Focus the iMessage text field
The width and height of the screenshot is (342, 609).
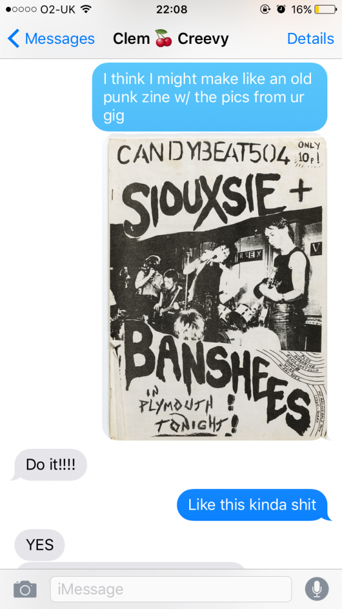(171, 589)
